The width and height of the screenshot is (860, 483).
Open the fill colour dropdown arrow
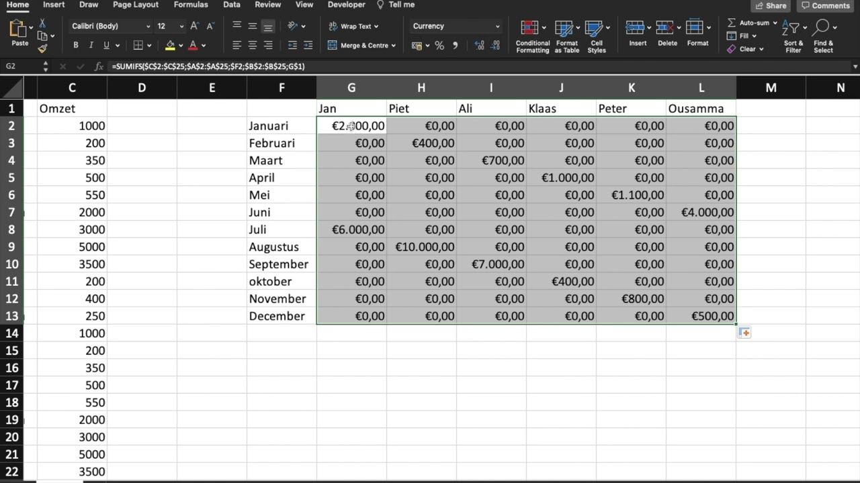point(181,46)
